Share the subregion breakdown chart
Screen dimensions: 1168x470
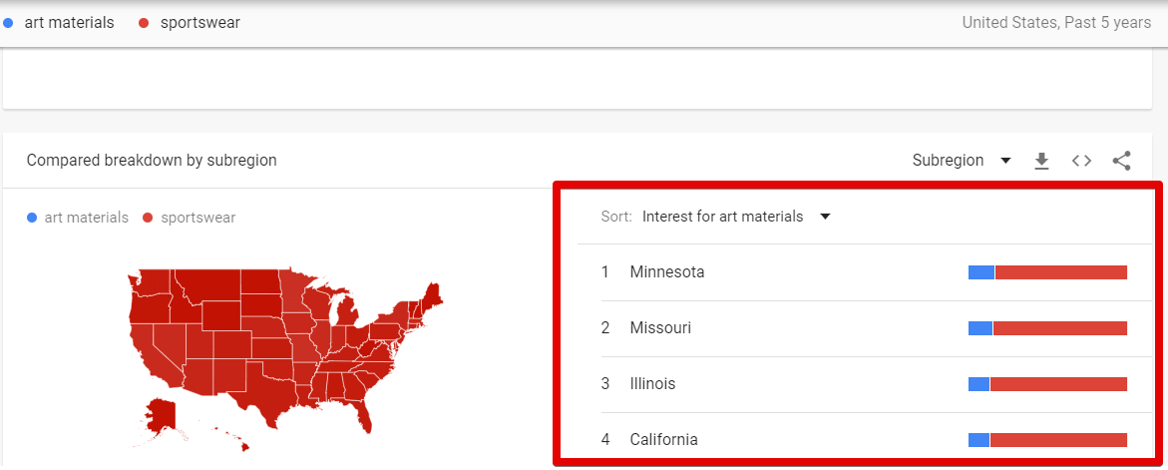coord(1121,161)
